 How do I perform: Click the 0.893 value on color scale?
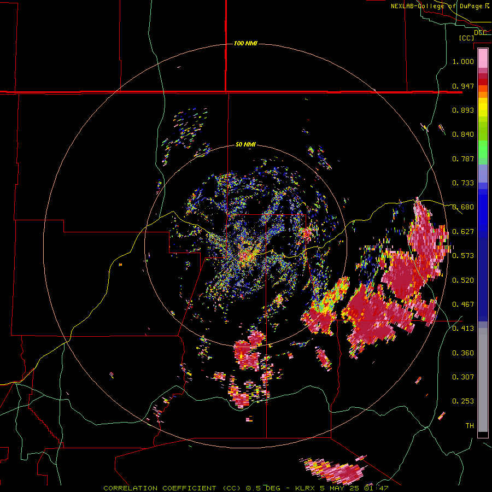(x=463, y=110)
